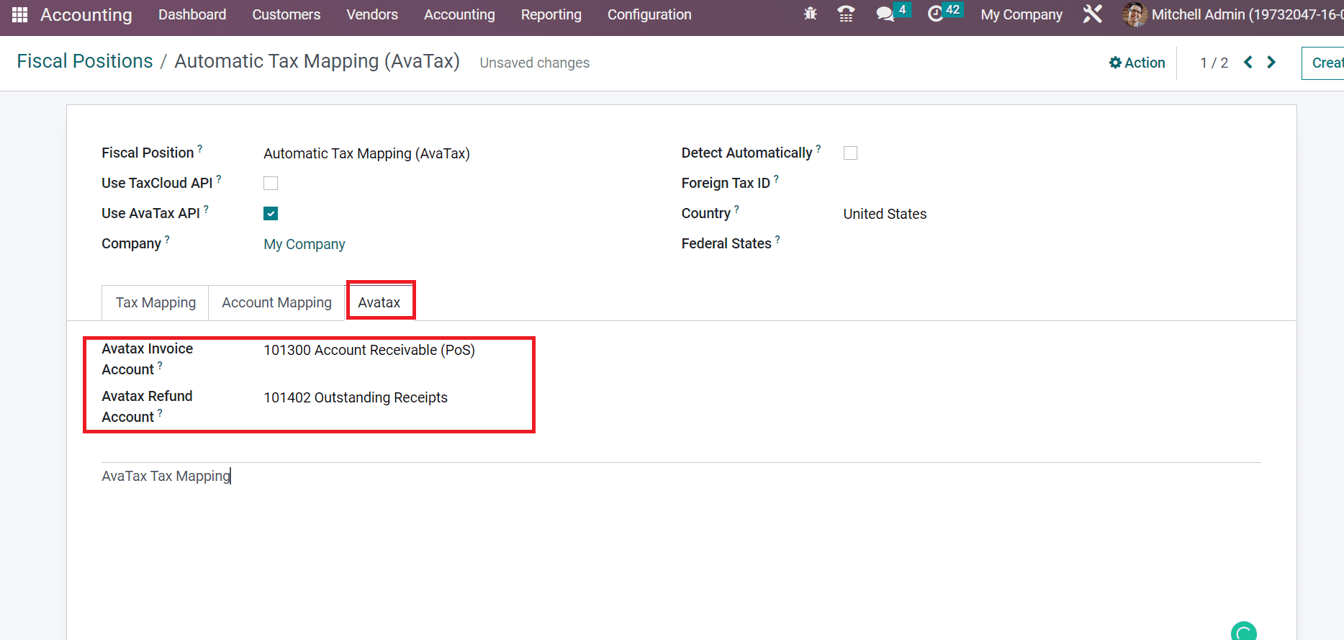
Task: Open the Configuration menu
Action: [x=649, y=14]
